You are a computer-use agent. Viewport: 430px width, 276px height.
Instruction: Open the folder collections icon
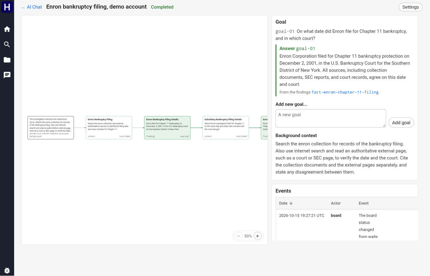point(7,60)
